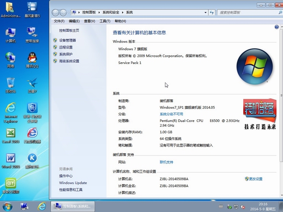Open 高级系统设置 from the sidebar
Screen dimensions: 283x212
(x=69, y=61)
